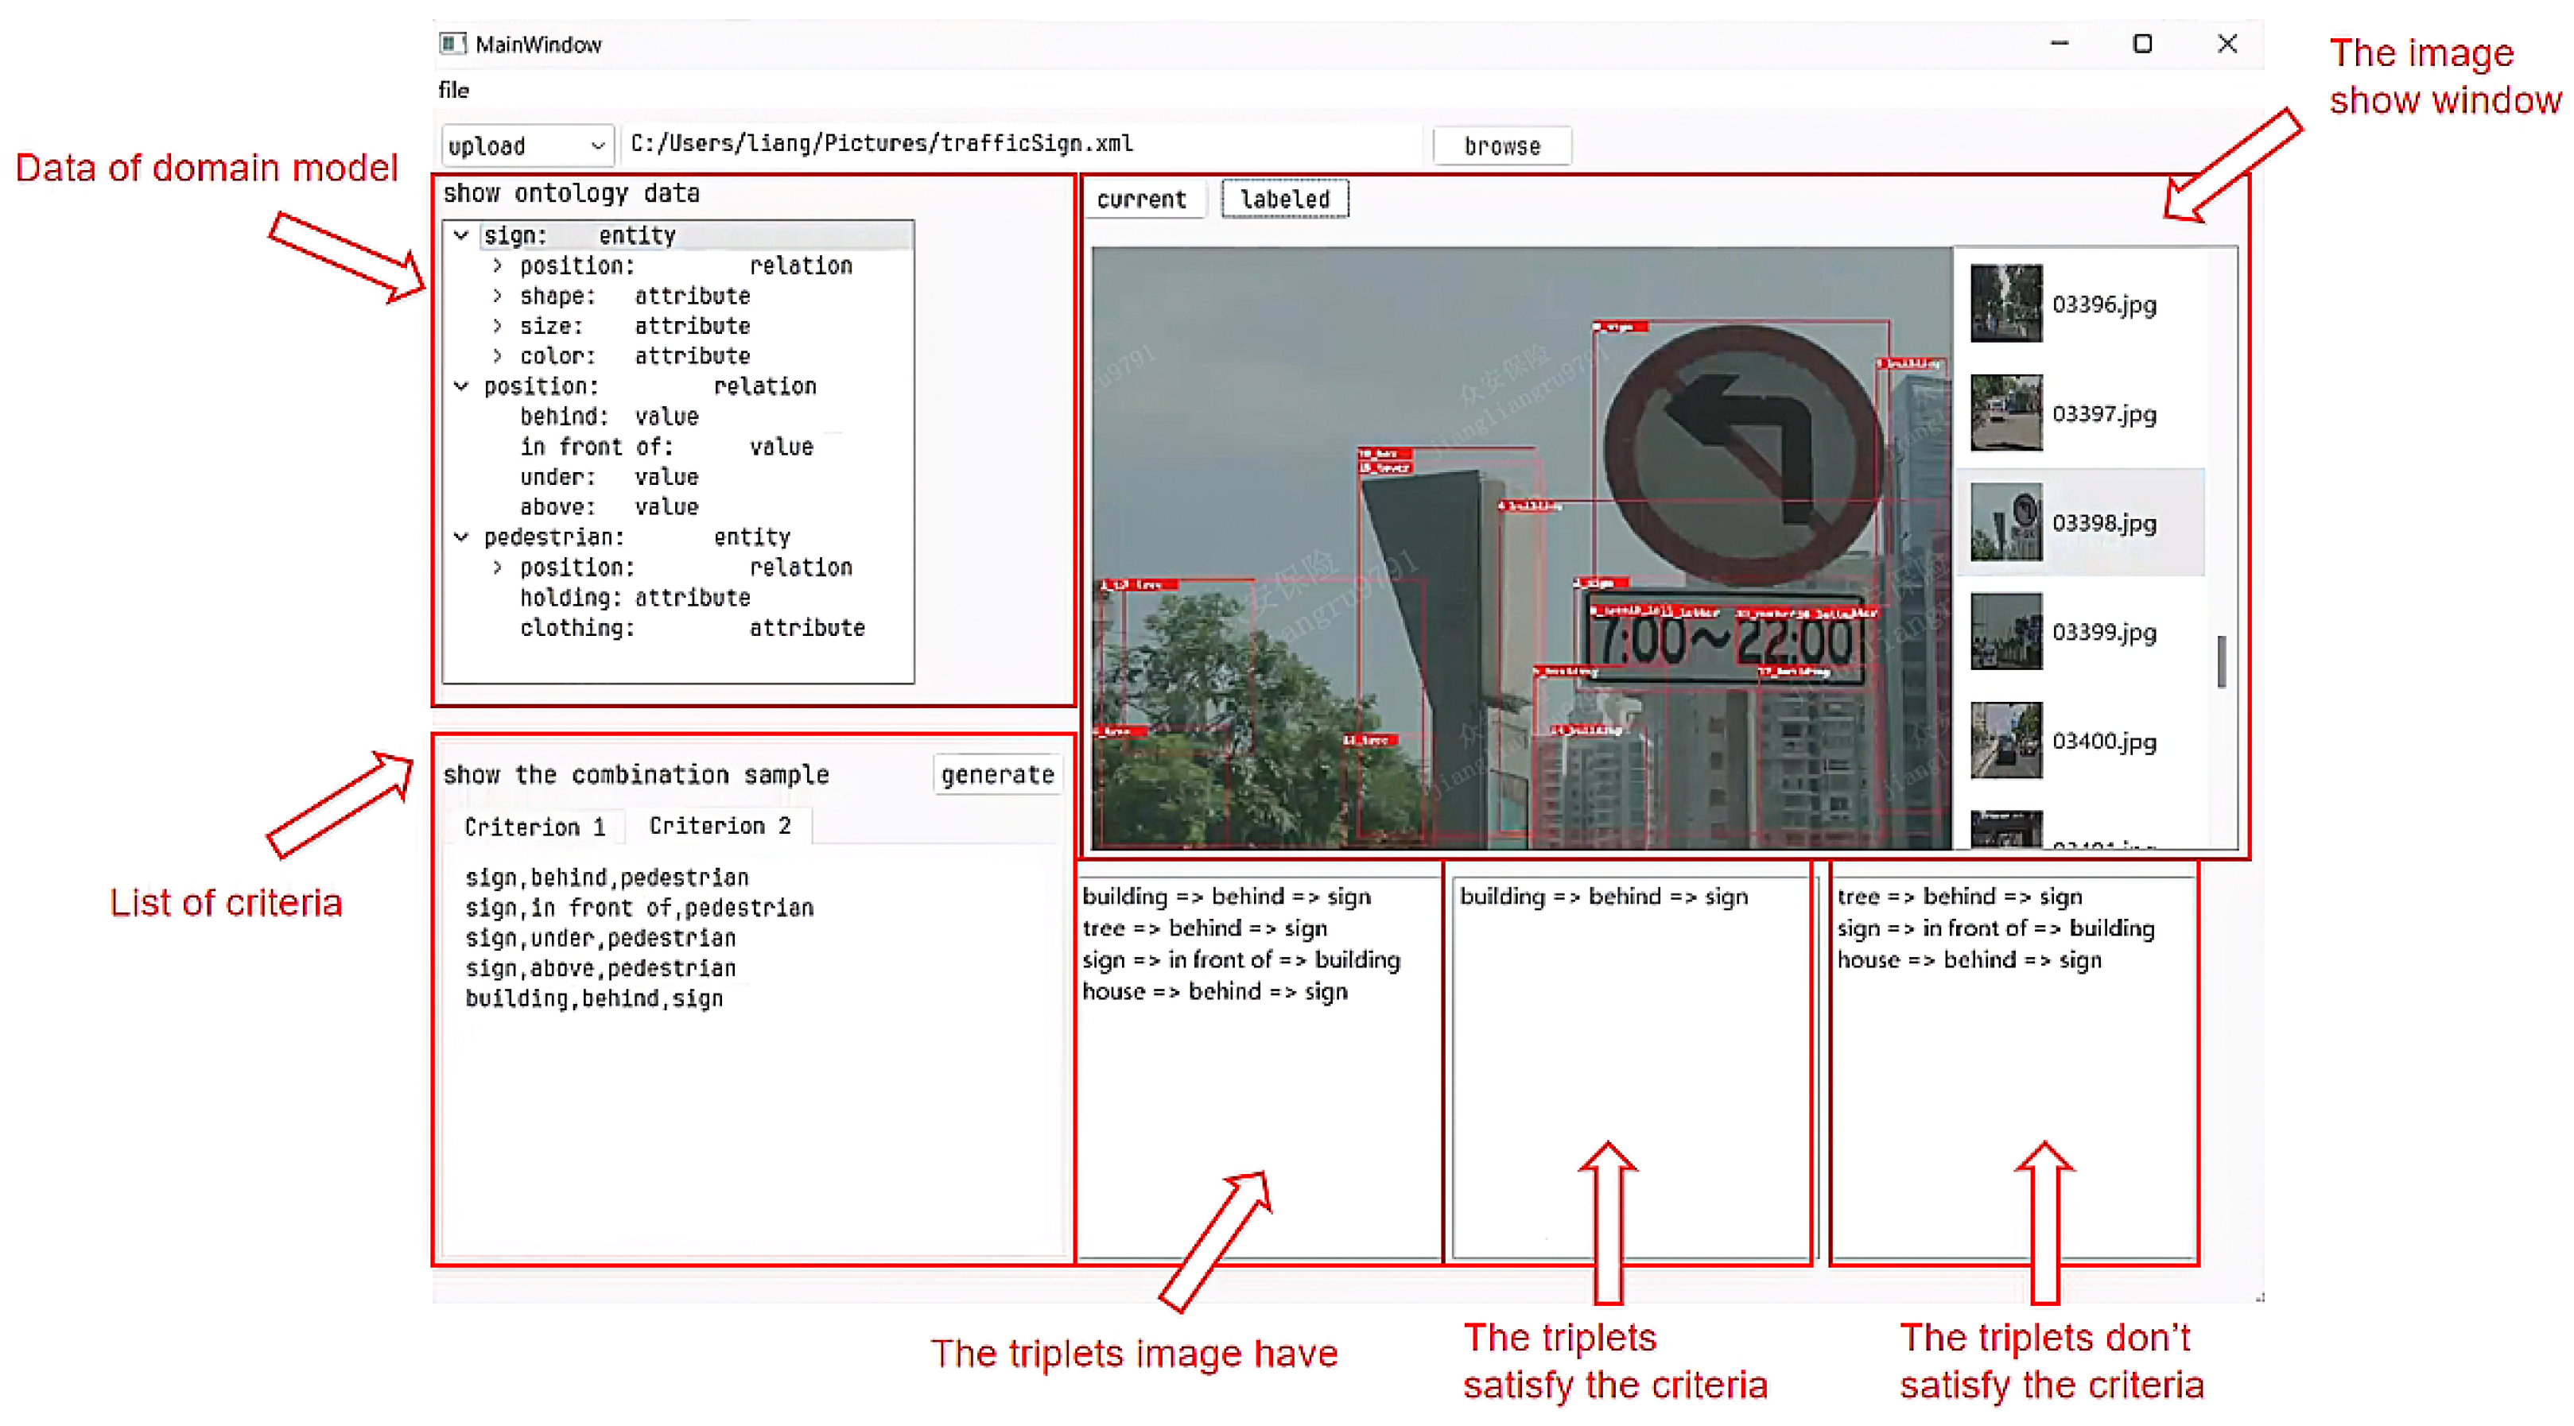Screen dimensions: 2574x1426
Task: Select the 03396.jpg thumbnail
Action: tap(2005, 304)
